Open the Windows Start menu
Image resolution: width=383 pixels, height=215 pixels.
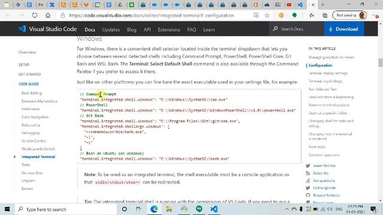point(7,209)
